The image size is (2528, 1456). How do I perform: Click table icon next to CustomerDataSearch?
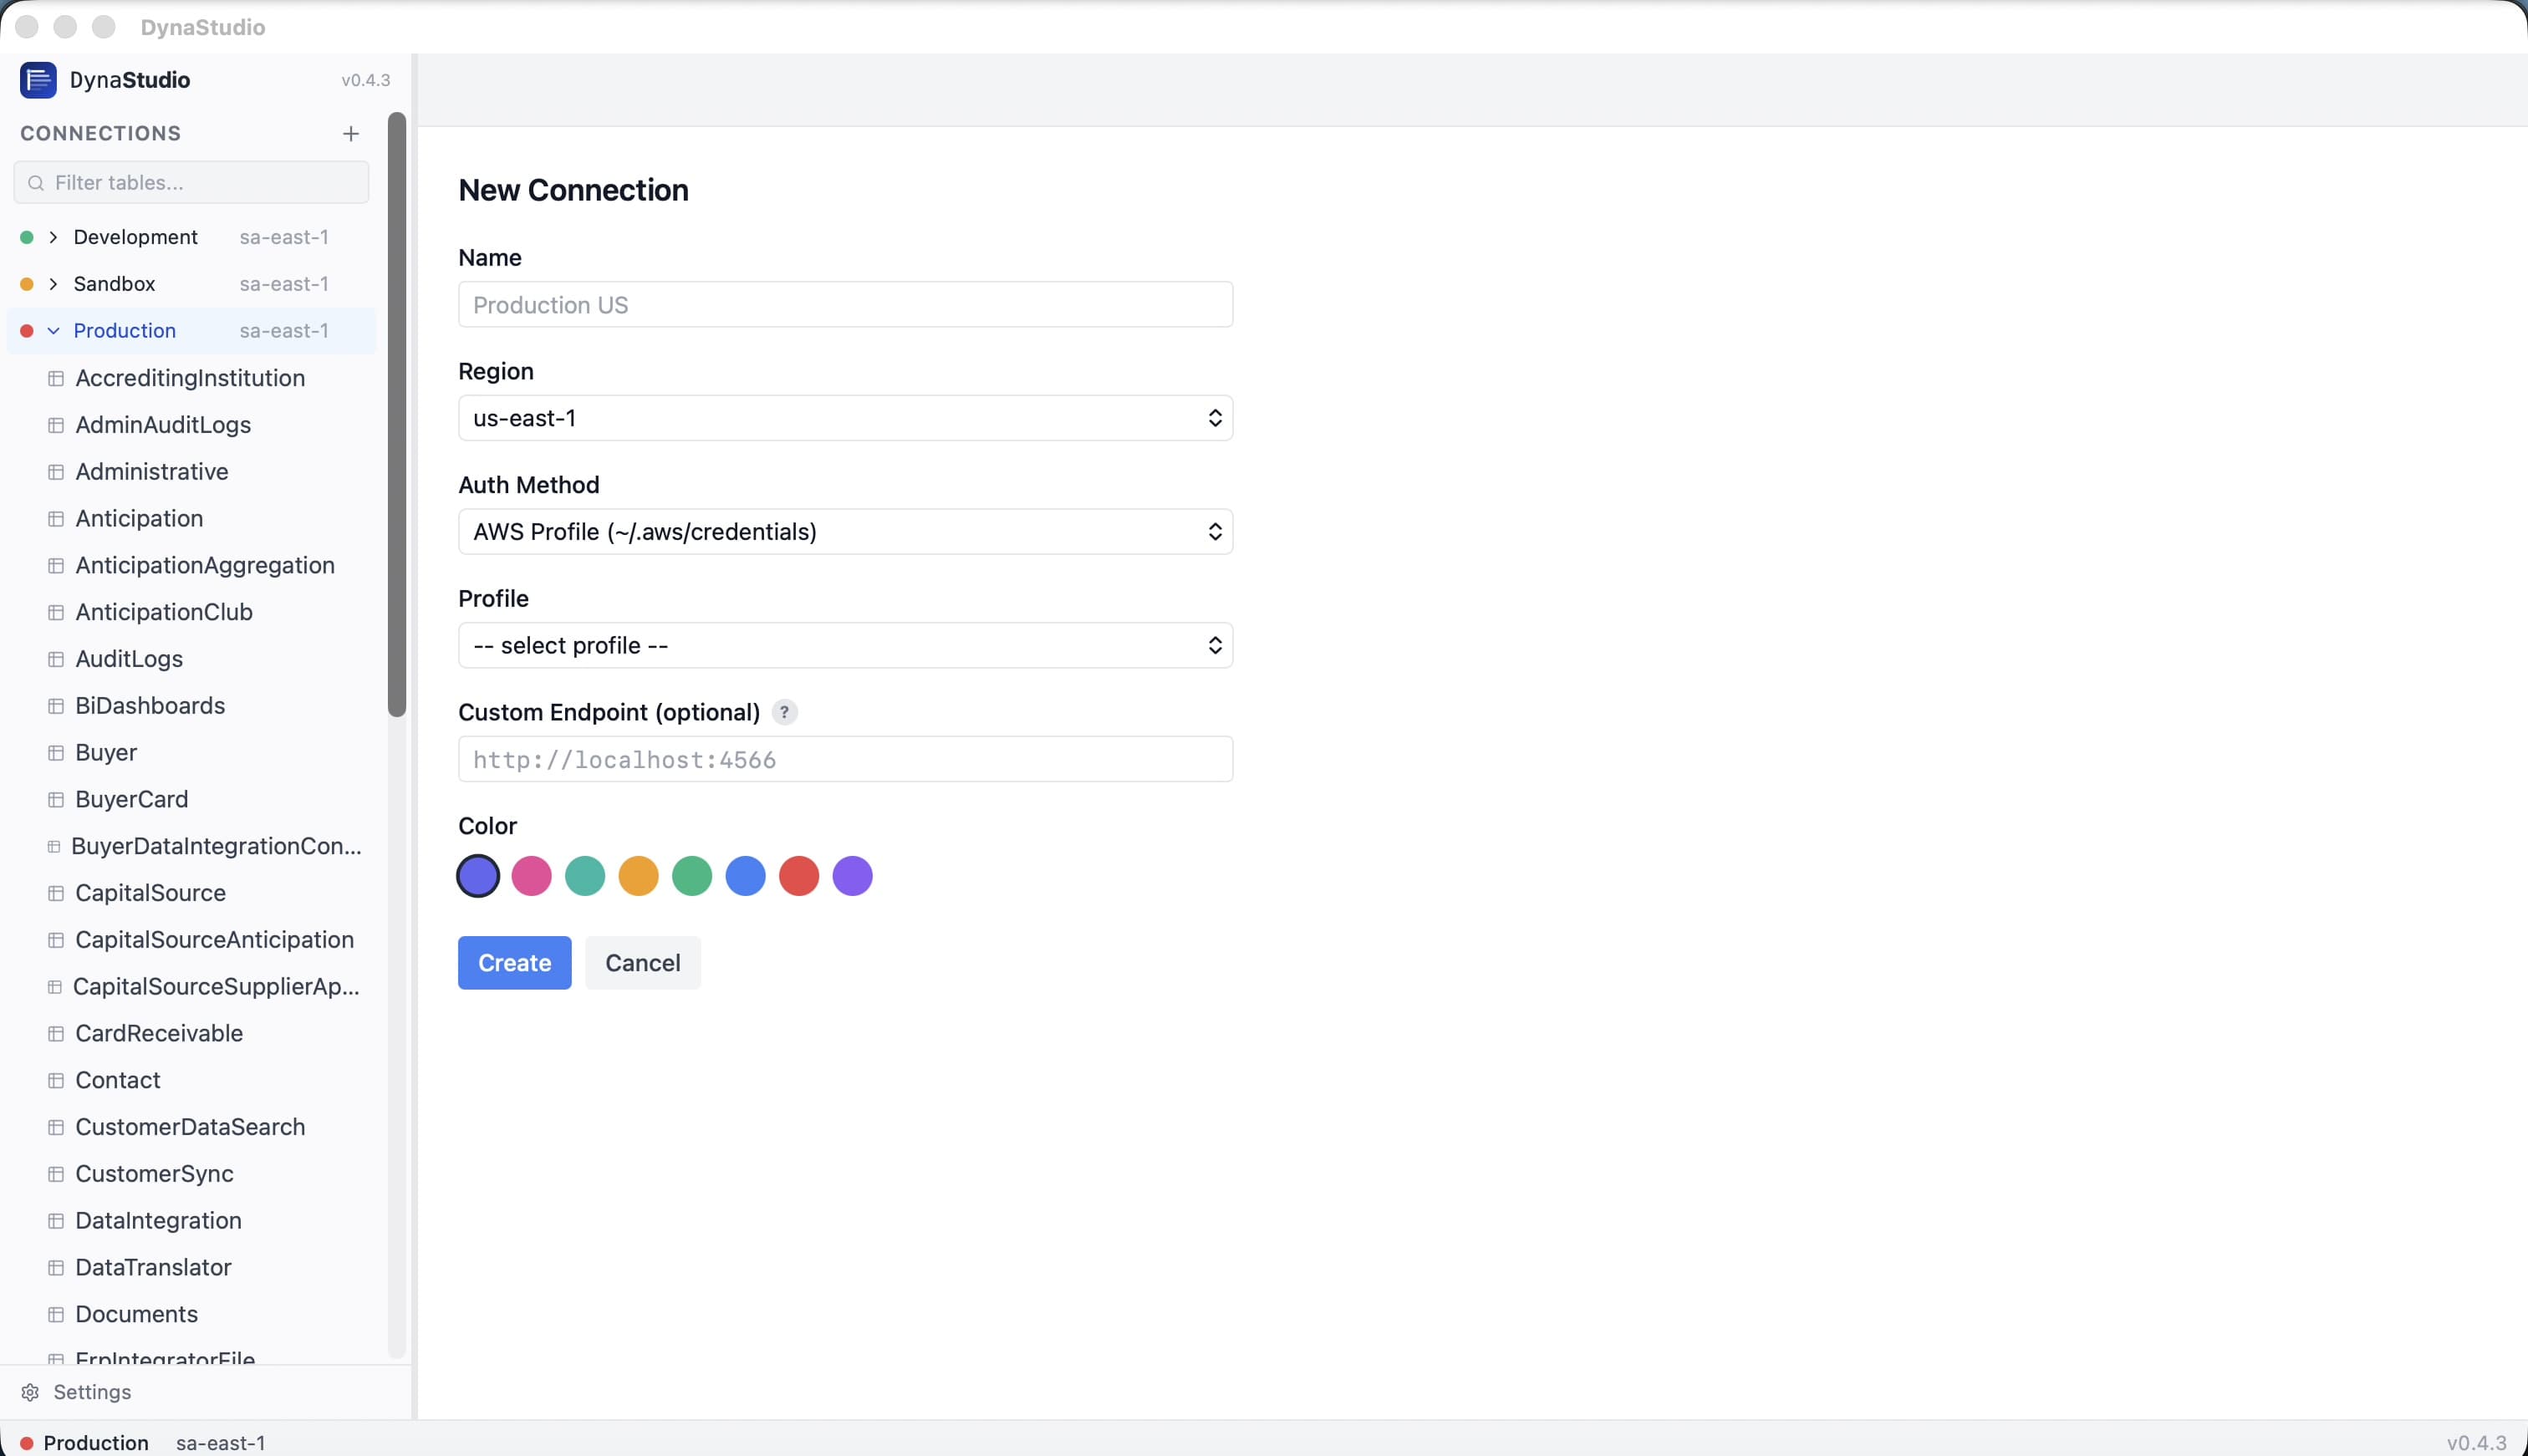pos(56,1127)
